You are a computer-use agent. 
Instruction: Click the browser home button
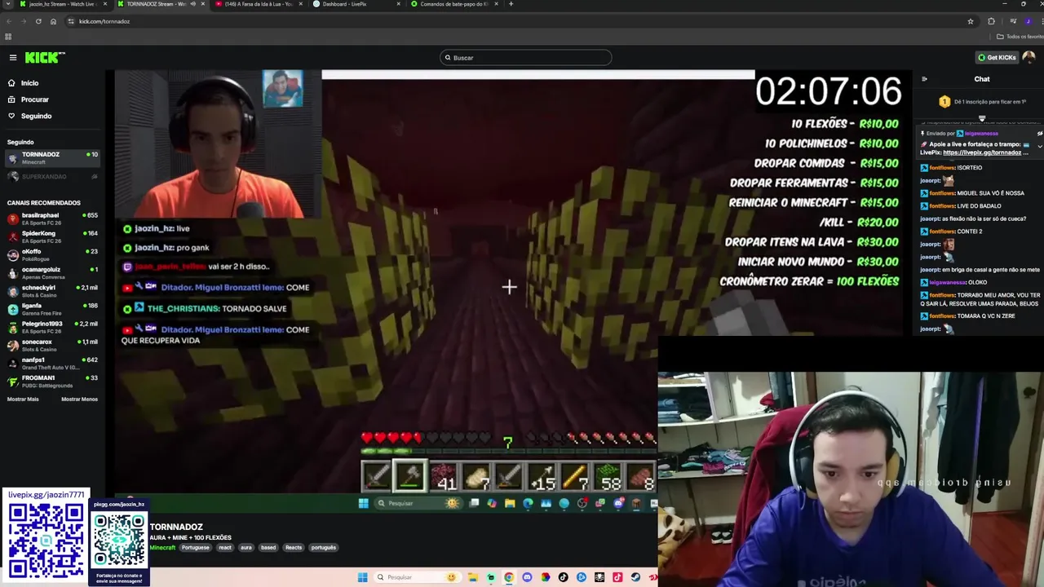point(53,21)
